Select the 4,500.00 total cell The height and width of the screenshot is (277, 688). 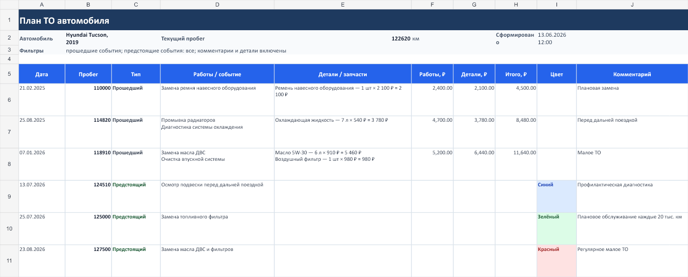tap(516, 100)
